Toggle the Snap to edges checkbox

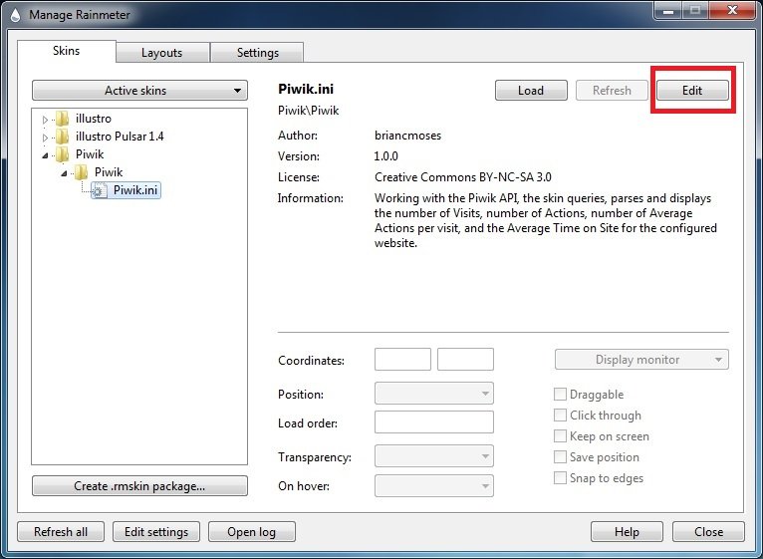(x=560, y=477)
